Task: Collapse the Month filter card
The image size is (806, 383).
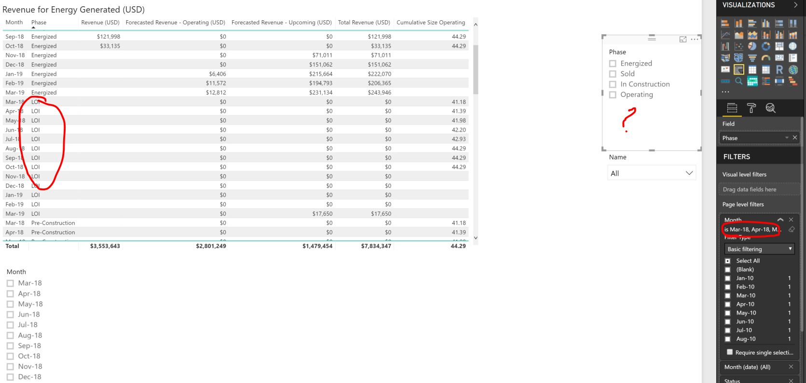Action: (780, 220)
